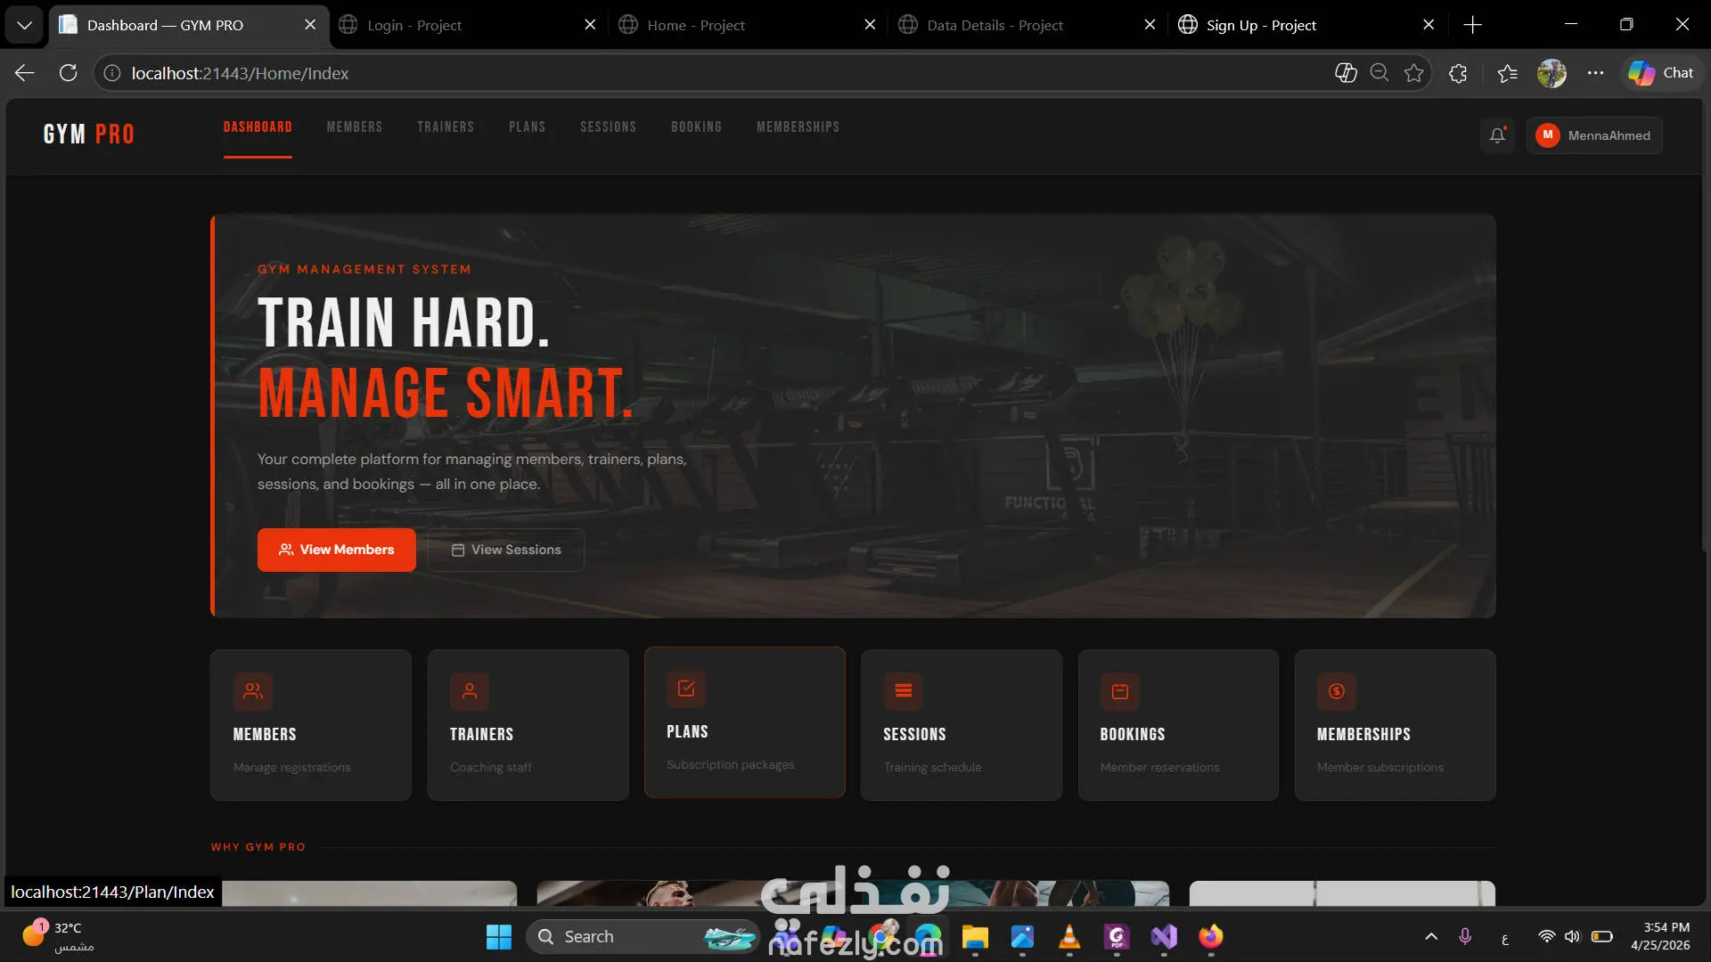The height and width of the screenshot is (962, 1711).
Task: Select the Dashboard nav item
Action: click(x=258, y=127)
